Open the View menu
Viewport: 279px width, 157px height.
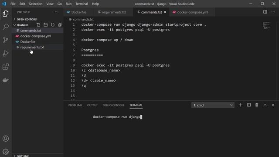point(50,4)
